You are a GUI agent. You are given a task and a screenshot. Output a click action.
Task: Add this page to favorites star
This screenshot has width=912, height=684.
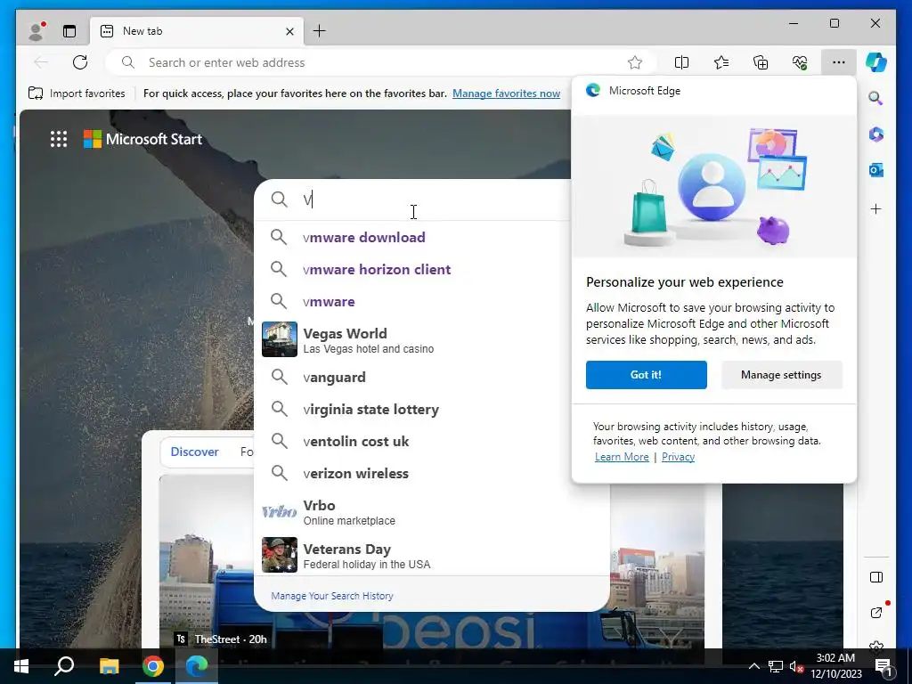[x=634, y=62]
